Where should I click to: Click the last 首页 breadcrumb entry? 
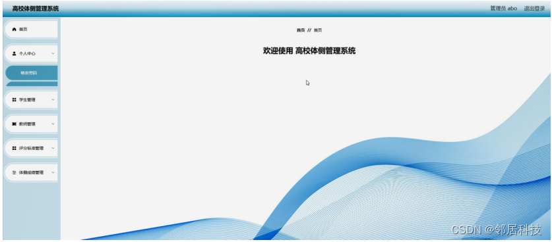(318, 30)
